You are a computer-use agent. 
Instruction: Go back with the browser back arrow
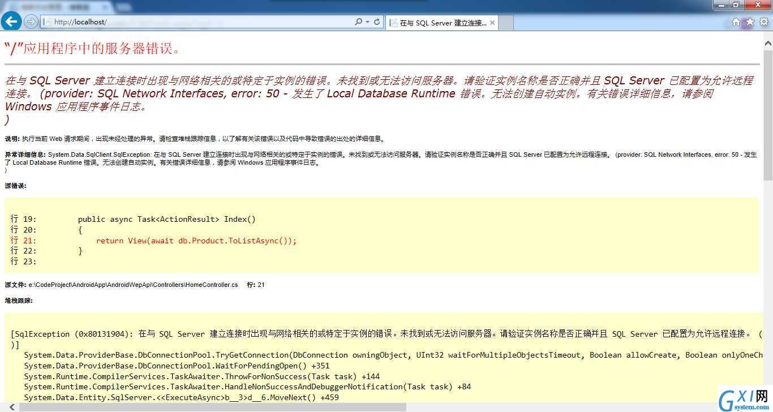click(x=11, y=22)
